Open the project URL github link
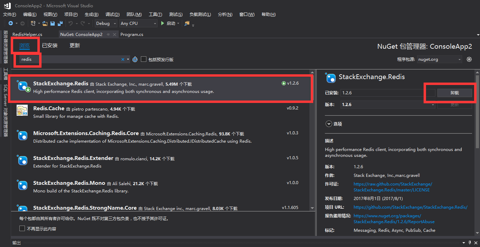 click(x=410, y=207)
